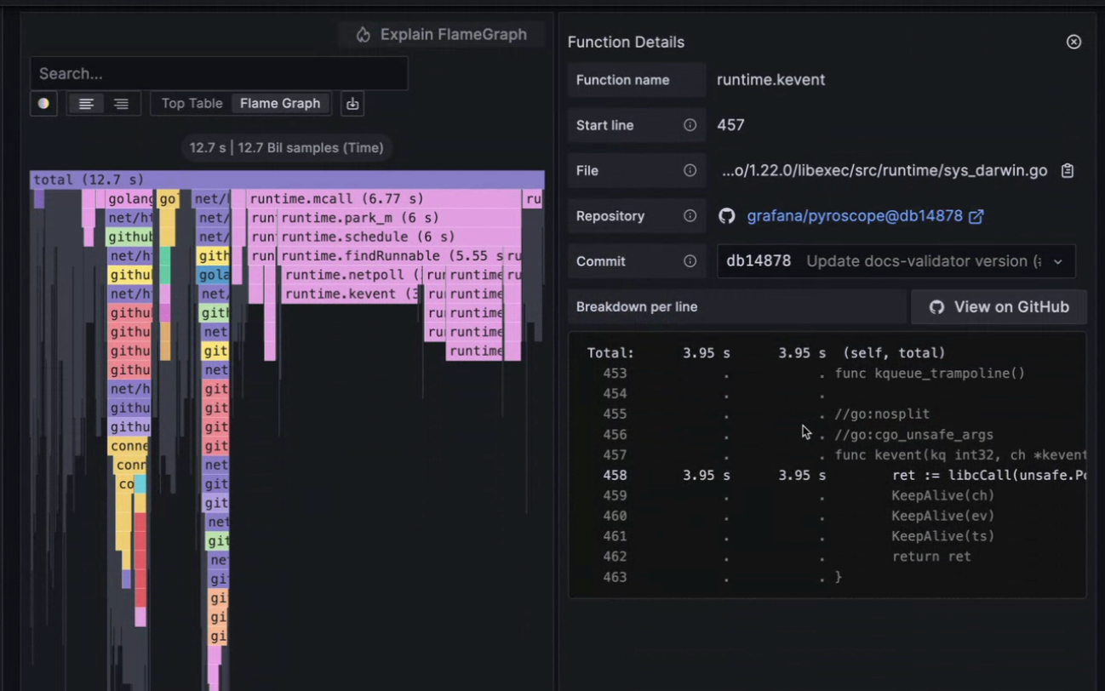Expand the Commit db14878 dropdown

[x=1057, y=261]
